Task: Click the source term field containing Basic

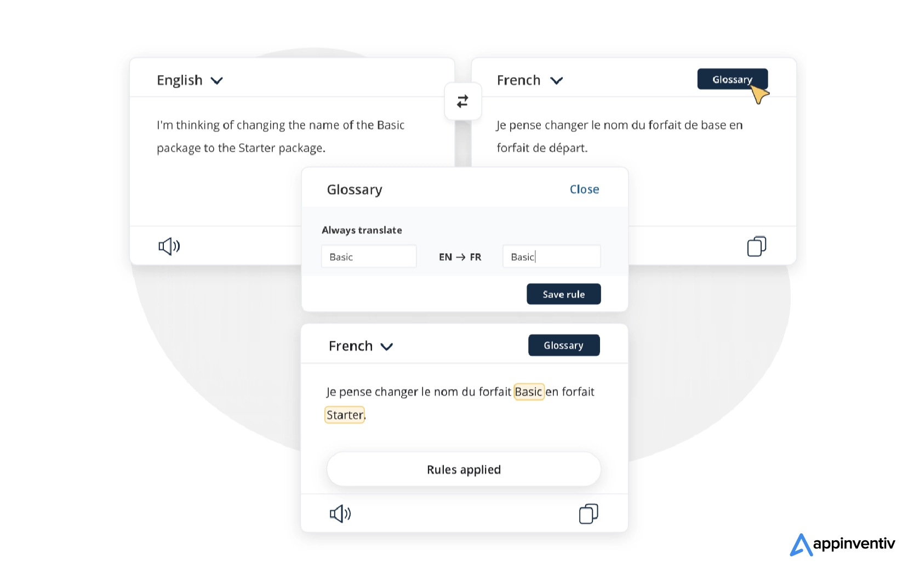Action: (x=368, y=256)
